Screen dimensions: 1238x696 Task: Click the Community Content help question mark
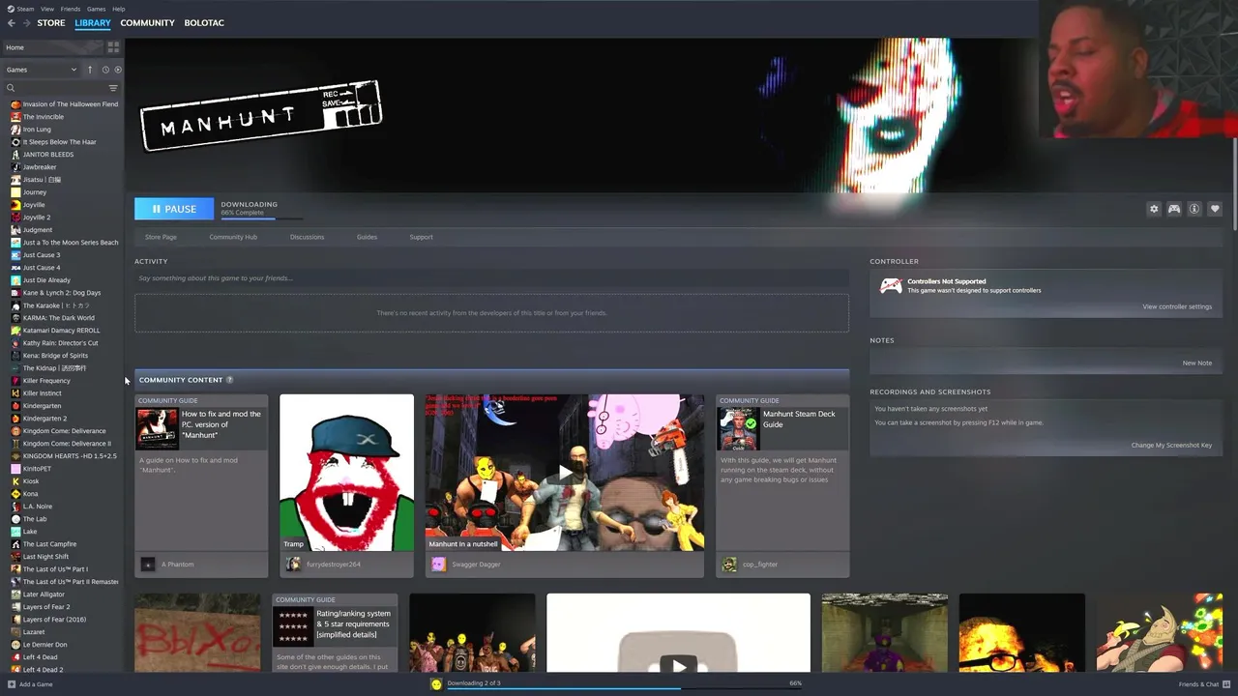tap(229, 380)
